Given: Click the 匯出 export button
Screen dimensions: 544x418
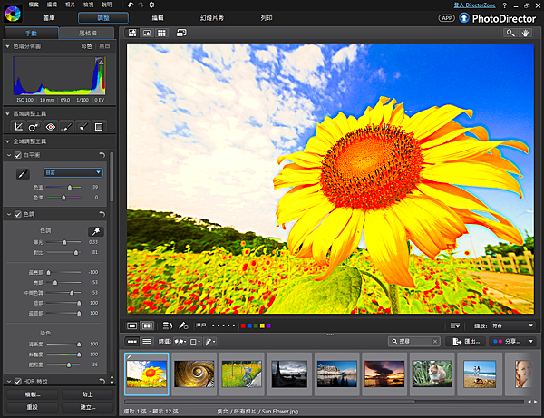Looking at the screenshot, I should (466, 342).
